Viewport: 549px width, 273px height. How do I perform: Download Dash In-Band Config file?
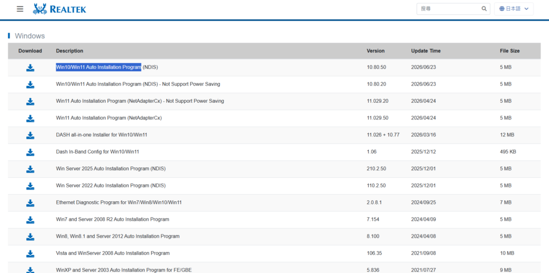[31, 152]
